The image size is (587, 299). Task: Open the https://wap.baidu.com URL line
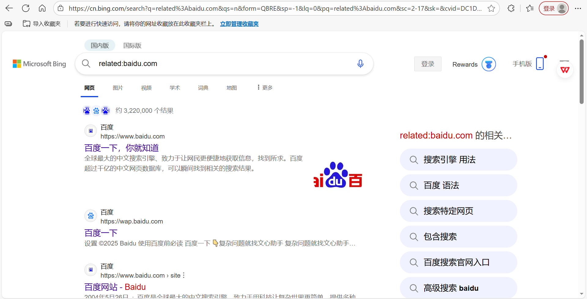[132, 221]
